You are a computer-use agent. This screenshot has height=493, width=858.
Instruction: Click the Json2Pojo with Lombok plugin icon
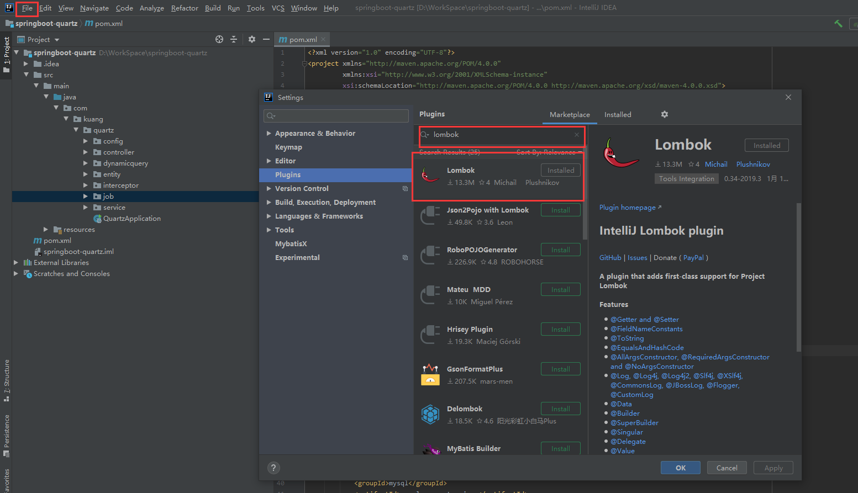430,215
